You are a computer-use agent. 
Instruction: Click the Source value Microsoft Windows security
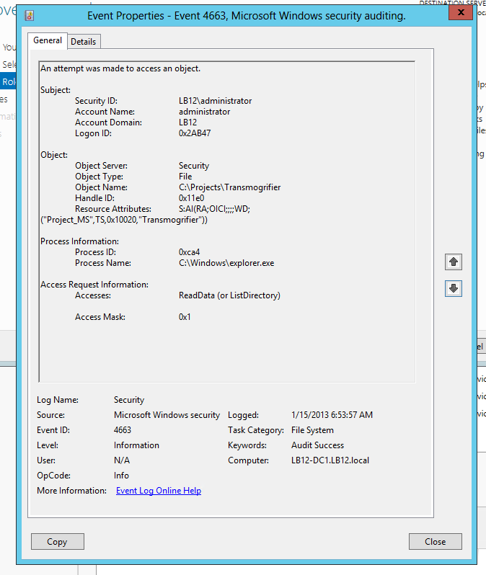tap(167, 415)
